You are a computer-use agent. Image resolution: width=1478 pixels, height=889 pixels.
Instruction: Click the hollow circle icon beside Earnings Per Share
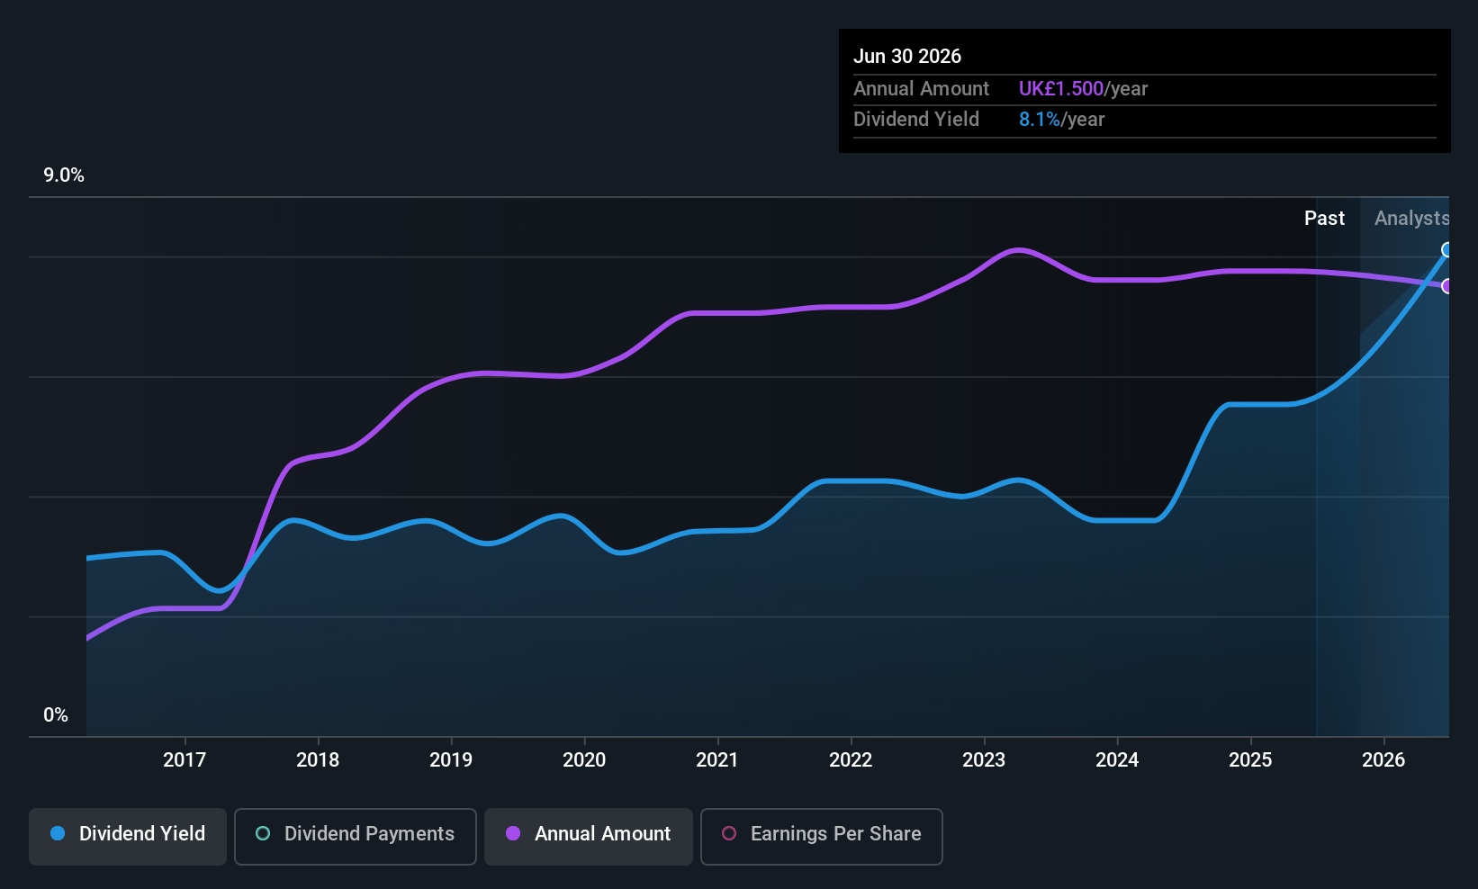(x=729, y=833)
